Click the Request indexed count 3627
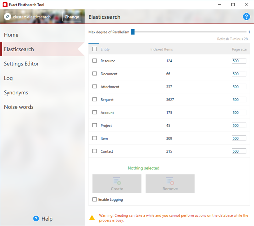Viewport: 254px width, 226px height. click(x=170, y=100)
